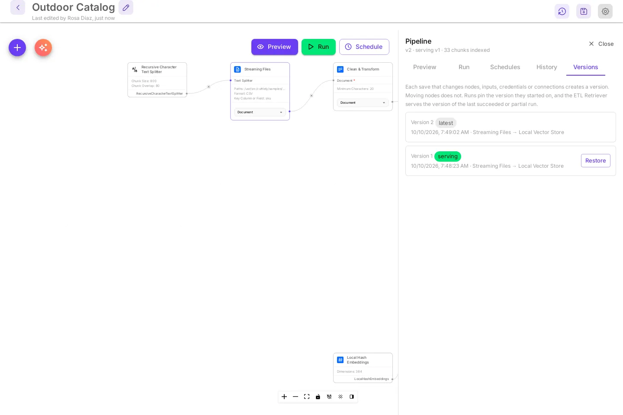This screenshot has height=415, width=623.
Task: Open the Schedules tab
Action: pos(505,67)
